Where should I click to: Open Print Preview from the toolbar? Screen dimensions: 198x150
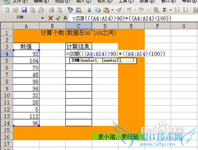60,10
